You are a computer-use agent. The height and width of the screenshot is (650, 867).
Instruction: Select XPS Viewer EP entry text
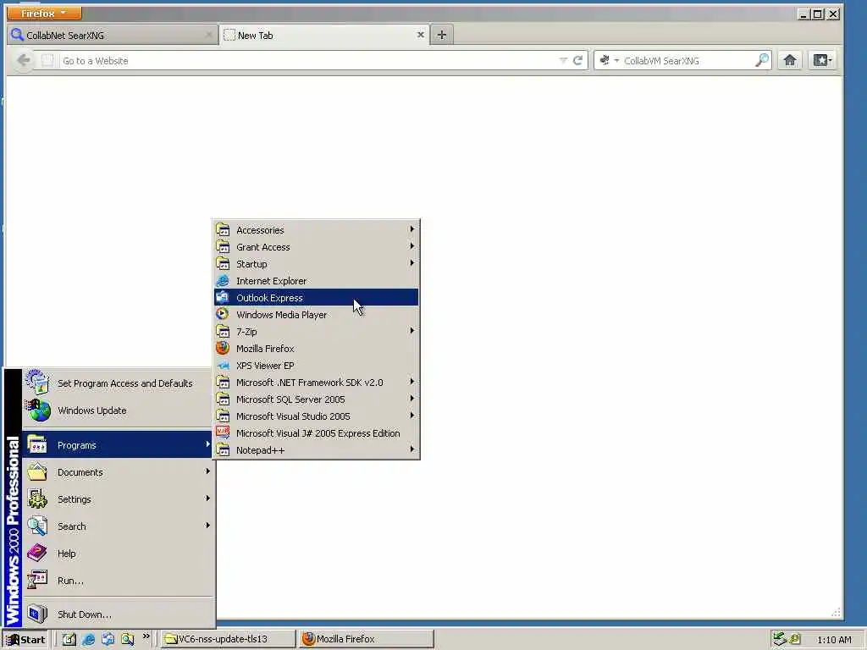point(265,366)
